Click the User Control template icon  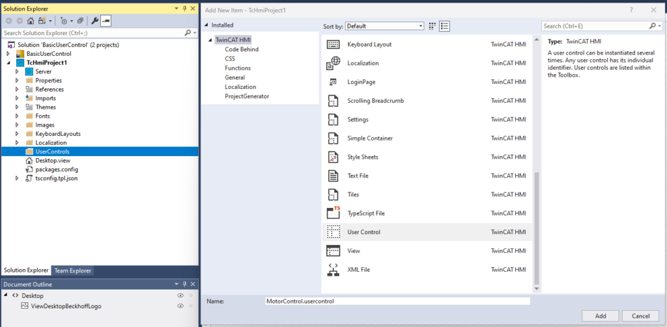(333, 232)
